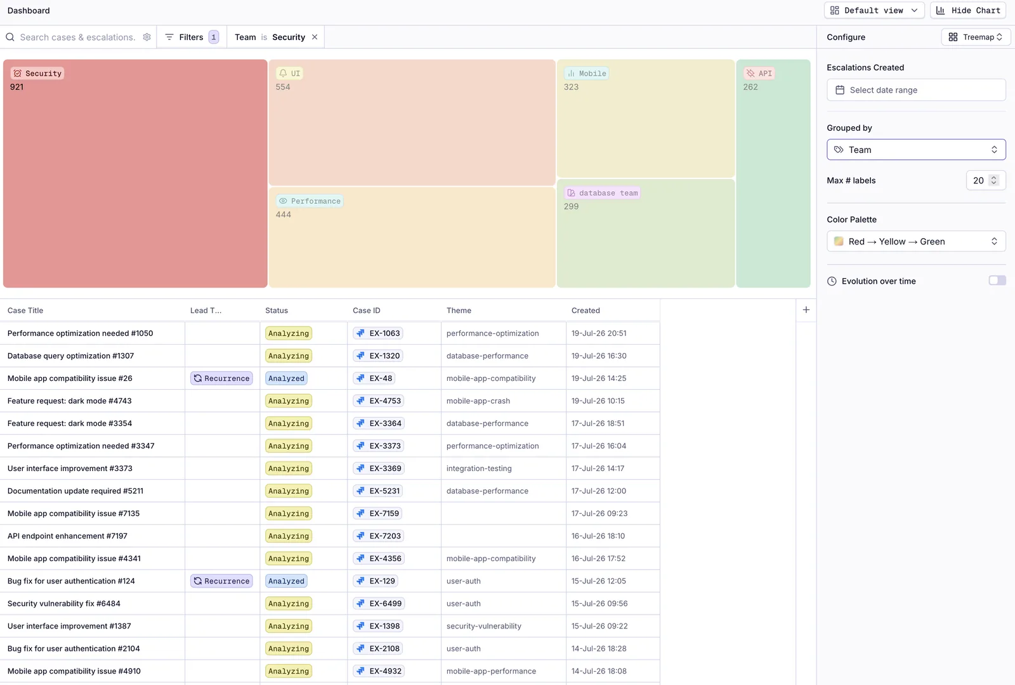This screenshot has width=1015, height=685.
Task: Toggle Evolution over time switch
Action: pos(997,281)
